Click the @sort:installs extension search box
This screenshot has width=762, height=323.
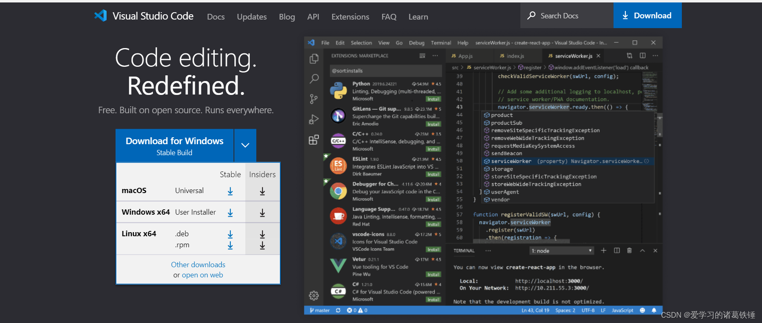click(386, 70)
